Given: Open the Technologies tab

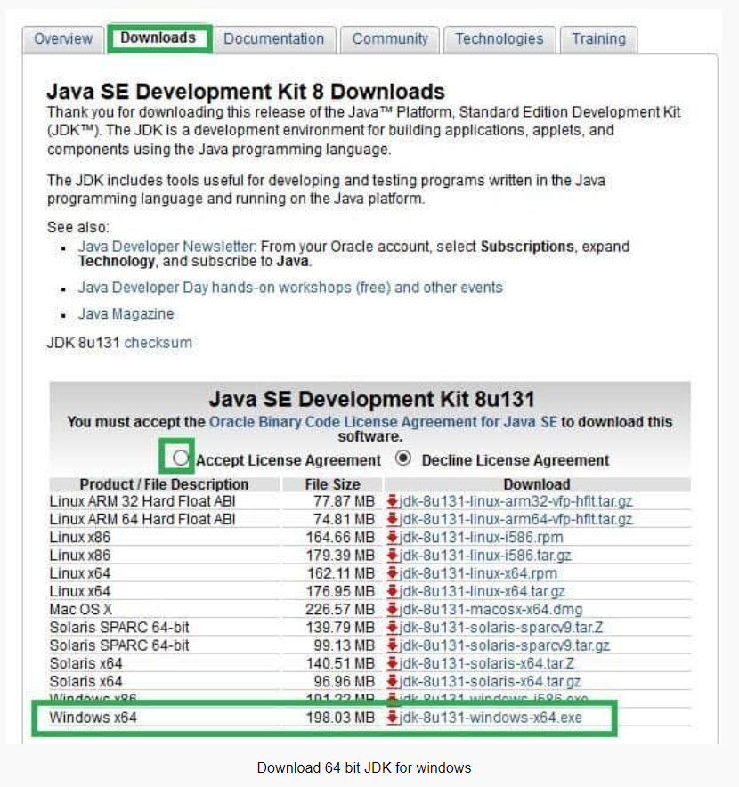Looking at the screenshot, I should [x=499, y=38].
